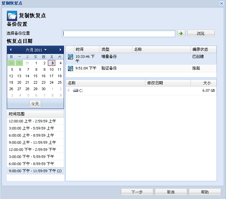Select green-highlighted date 30 in calendar
This screenshot has height=199, width=226.
click(x=19, y=63)
